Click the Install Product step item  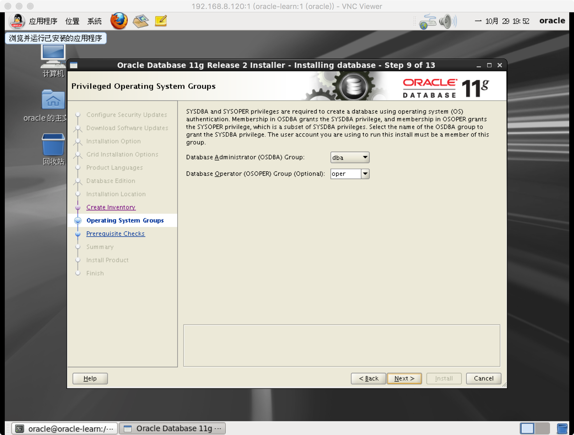tap(107, 259)
